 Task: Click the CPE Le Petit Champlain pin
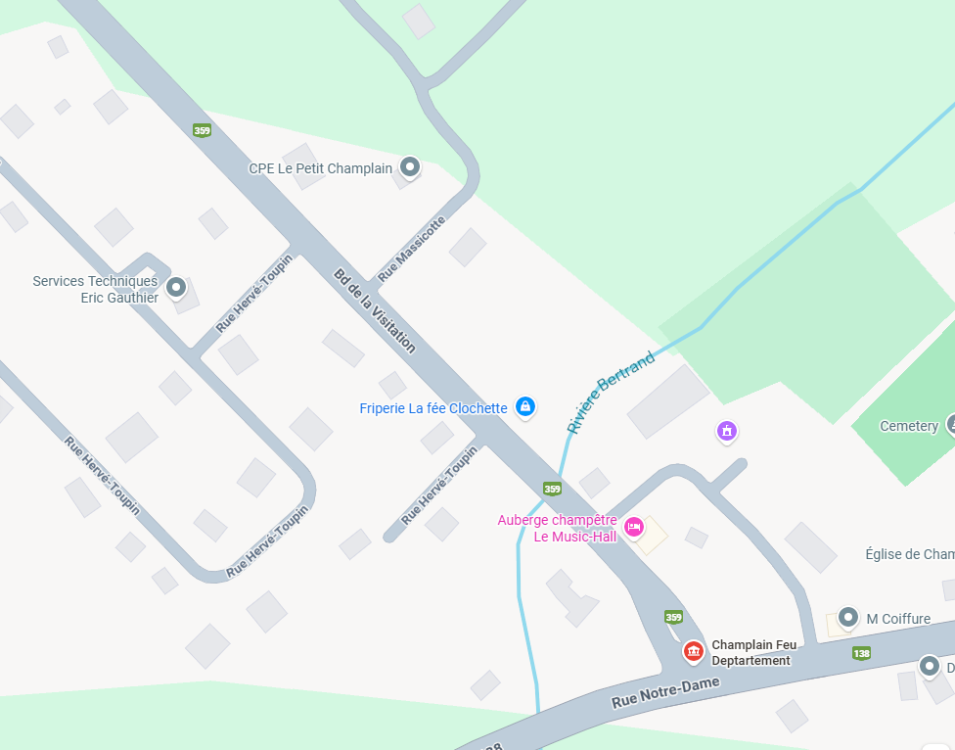[x=410, y=166]
